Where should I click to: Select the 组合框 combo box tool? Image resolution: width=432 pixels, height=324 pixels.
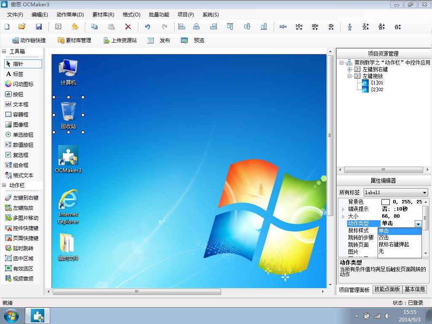pos(17,165)
